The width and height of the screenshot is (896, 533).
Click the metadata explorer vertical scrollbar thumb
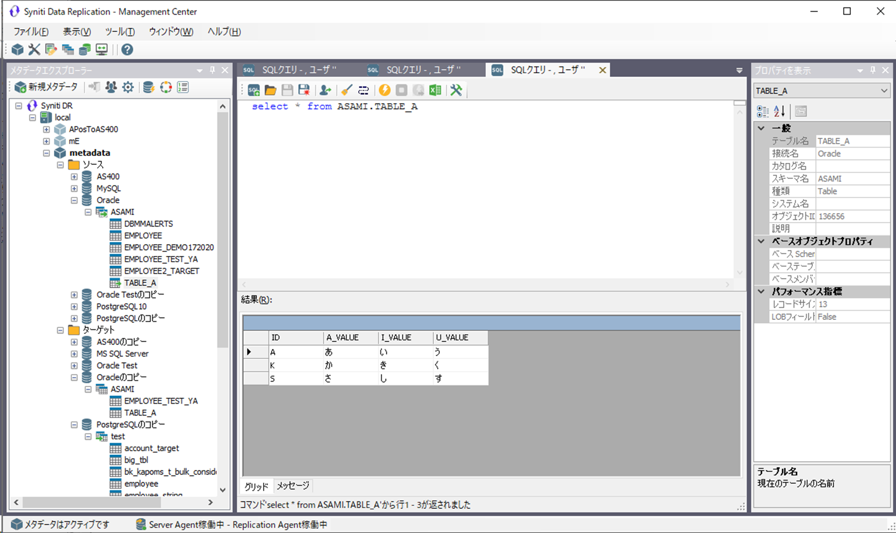(222, 230)
